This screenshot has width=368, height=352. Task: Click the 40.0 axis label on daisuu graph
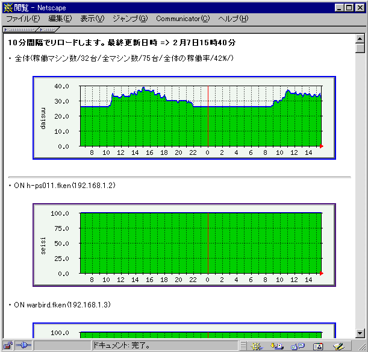(x=61, y=86)
